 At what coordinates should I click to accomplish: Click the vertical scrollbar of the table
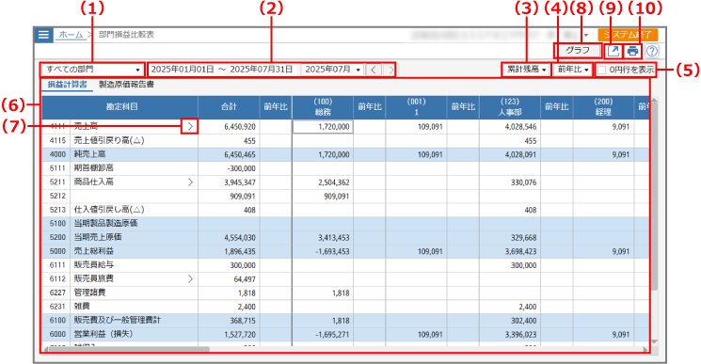(654, 197)
